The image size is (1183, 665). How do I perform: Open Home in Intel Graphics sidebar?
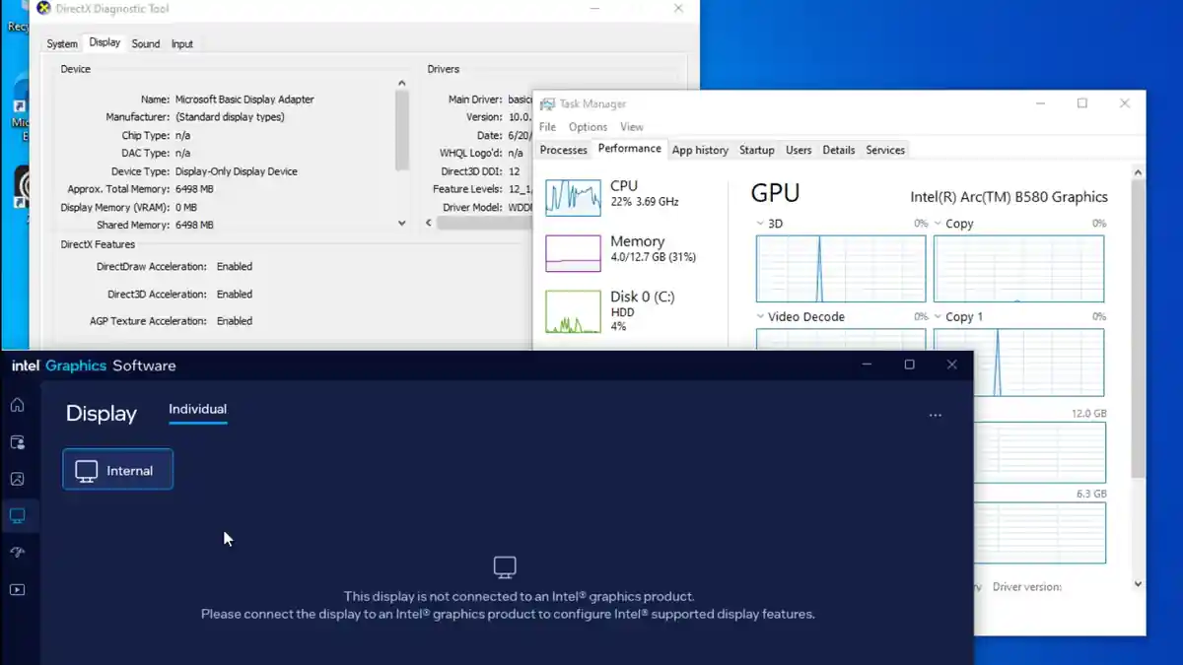pyautogui.click(x=18, y=405)
